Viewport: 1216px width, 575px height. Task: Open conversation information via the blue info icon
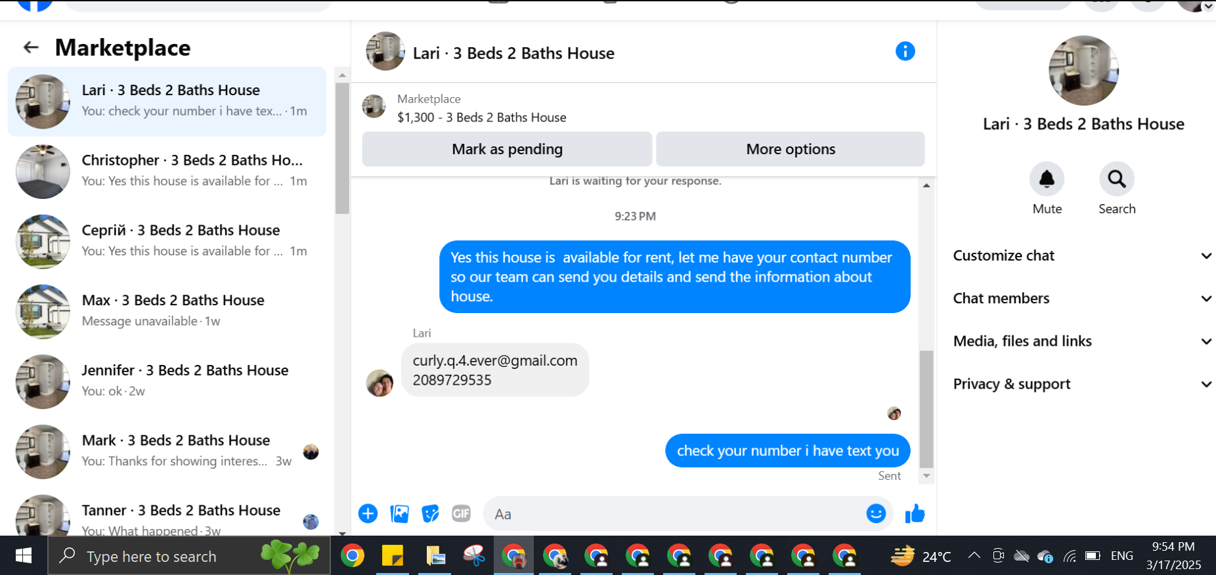point(905,51)
